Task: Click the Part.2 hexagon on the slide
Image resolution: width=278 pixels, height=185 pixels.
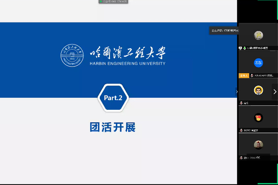Action: (113, 98)
